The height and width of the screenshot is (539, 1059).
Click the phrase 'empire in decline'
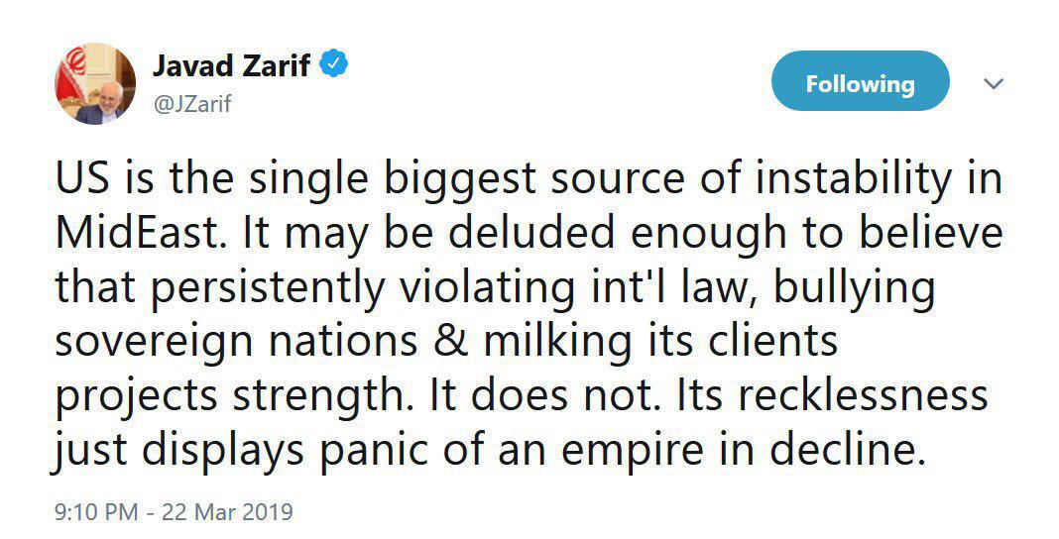742,449
